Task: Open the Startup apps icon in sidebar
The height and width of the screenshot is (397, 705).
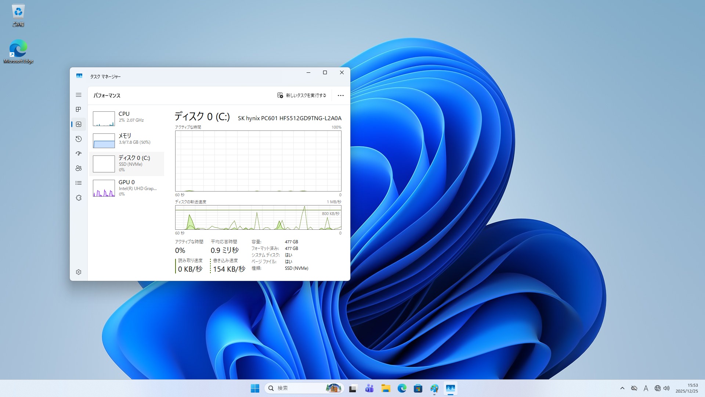Action: click(79, 154)
